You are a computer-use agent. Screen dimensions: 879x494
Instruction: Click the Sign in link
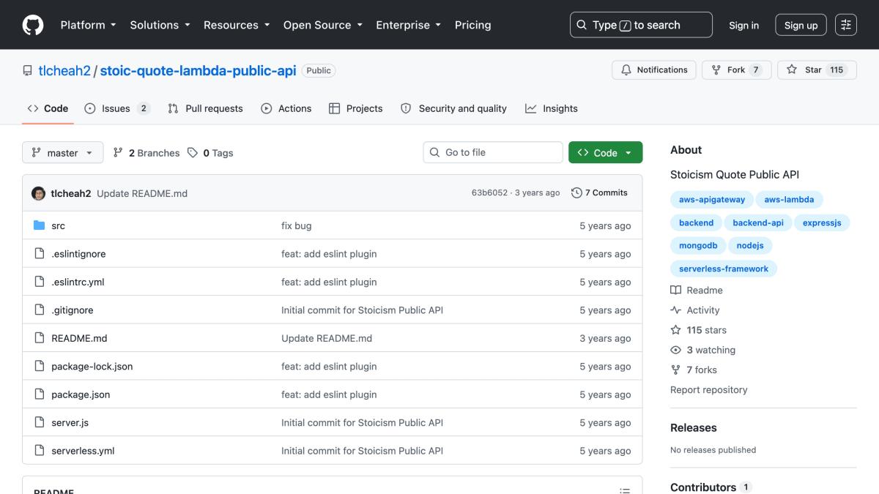point(743,25)
